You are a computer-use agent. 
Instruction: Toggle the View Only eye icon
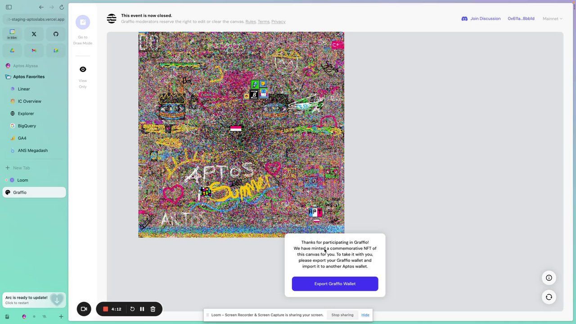pos(83,69)
